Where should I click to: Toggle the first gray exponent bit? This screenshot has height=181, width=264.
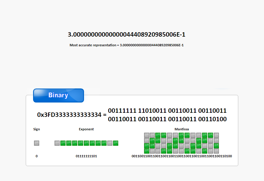tap(57, 143)
